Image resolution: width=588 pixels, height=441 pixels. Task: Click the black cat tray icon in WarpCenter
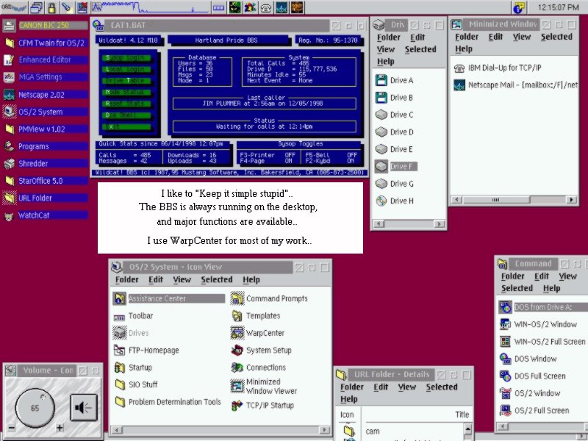coord(235,7)
